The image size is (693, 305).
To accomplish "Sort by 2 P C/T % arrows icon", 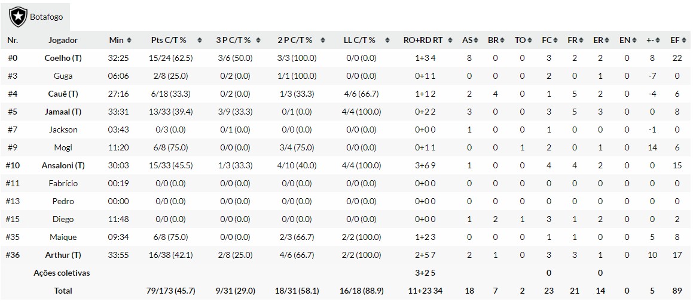I will 323,41.
